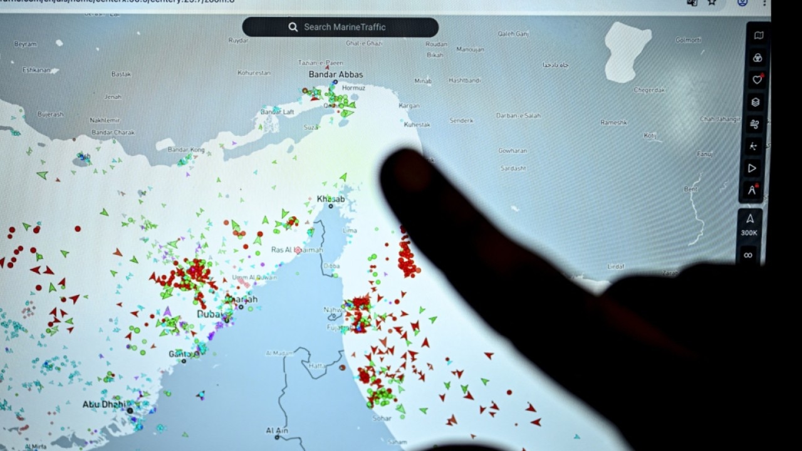The height and width of the screenshot is (451, 802).
Task: Click the browser address bar URL
Action: [x=125, y=2]
